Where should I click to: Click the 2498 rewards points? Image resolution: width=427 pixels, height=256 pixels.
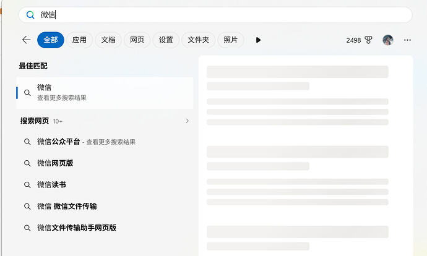(x=353, y=40)
